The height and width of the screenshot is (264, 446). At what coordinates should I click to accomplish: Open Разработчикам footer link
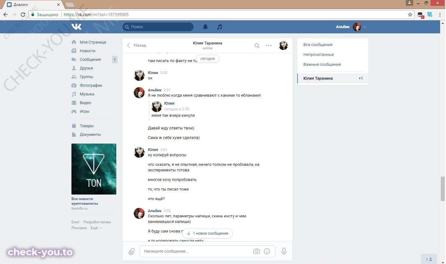(x=97, y=222)
